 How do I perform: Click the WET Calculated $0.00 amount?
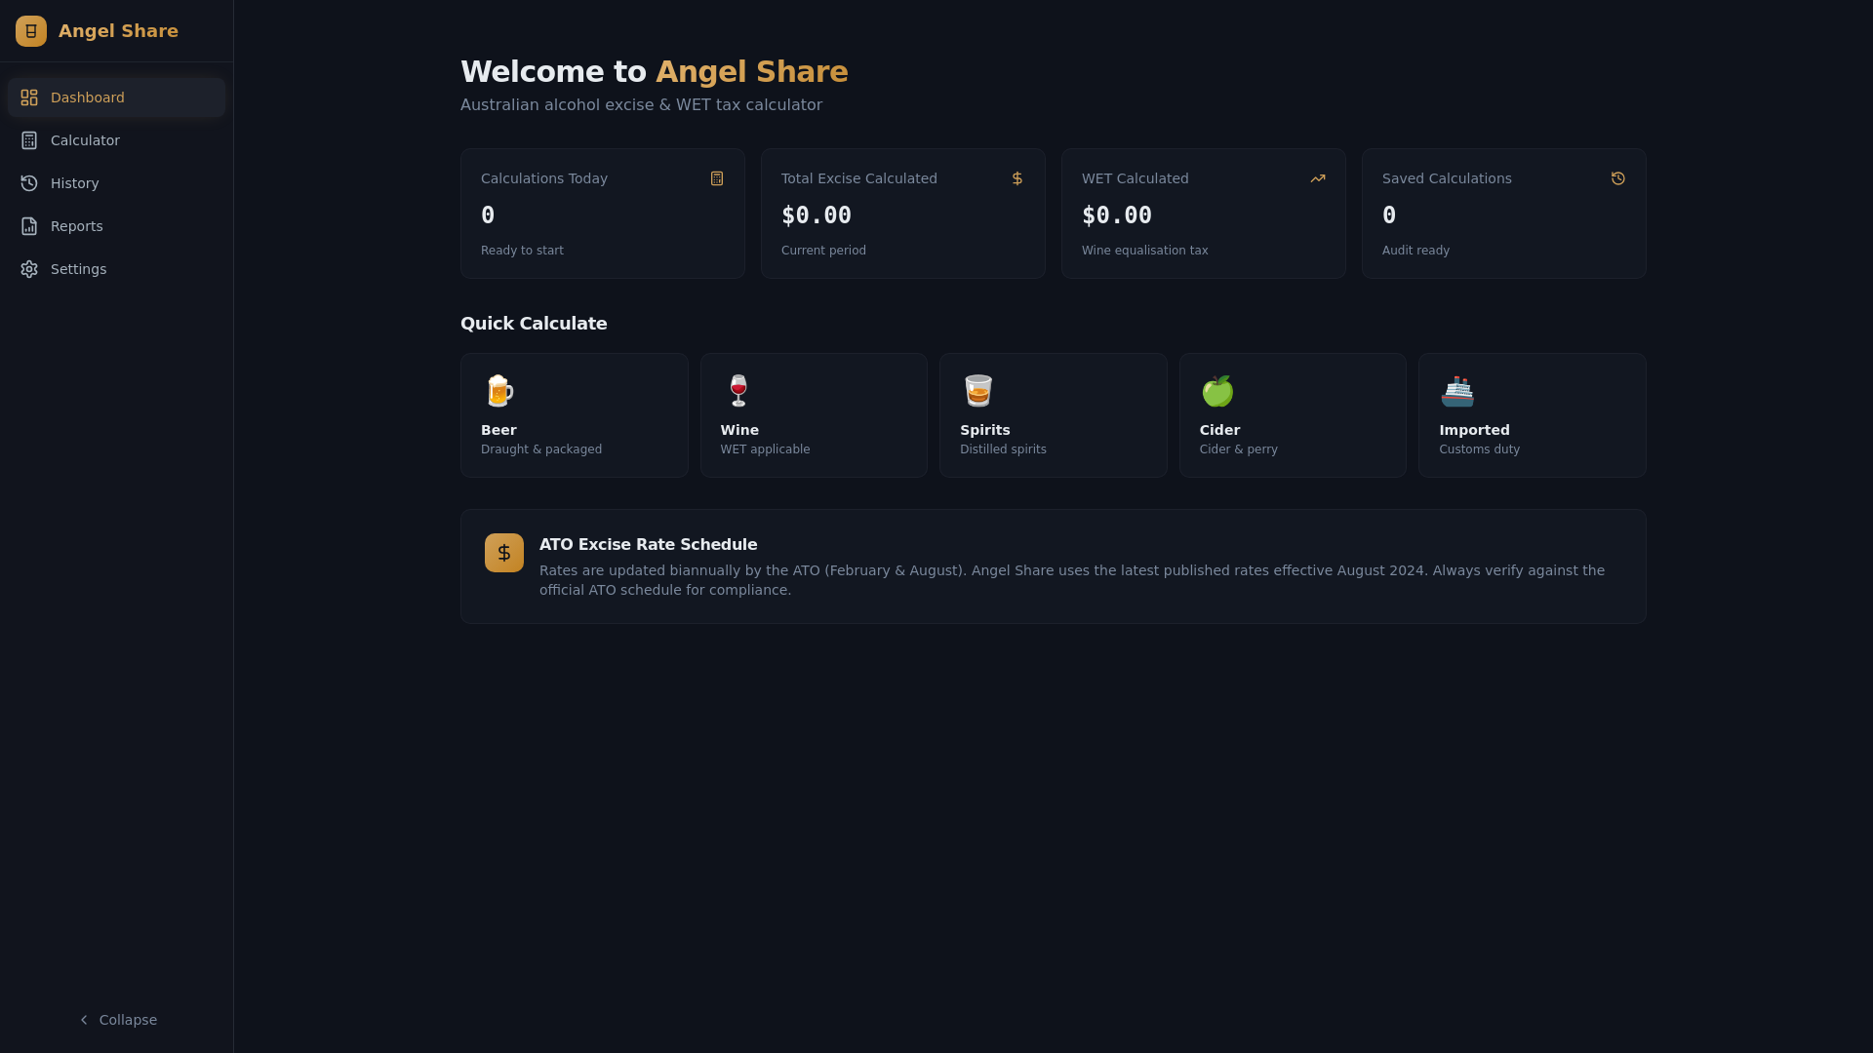pos(1117,215)
